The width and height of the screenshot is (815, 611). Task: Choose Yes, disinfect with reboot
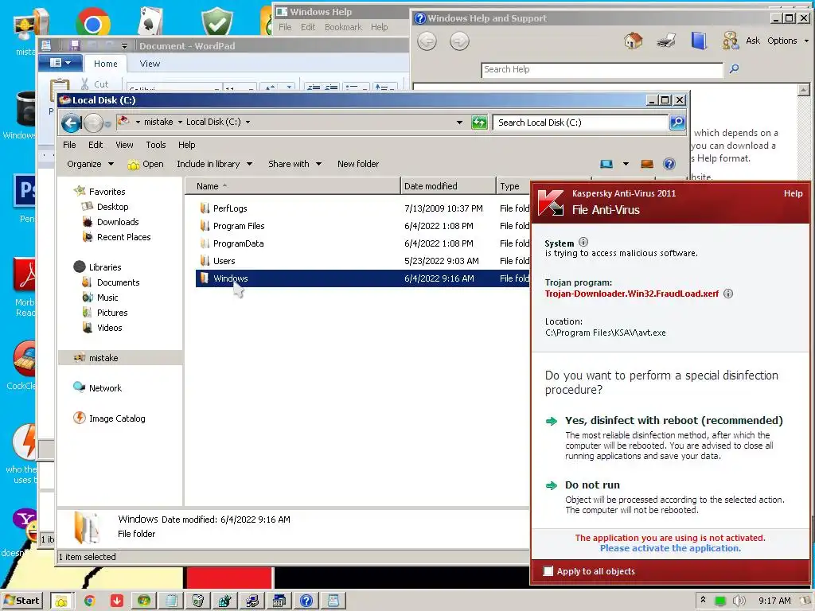pos(673,420)
